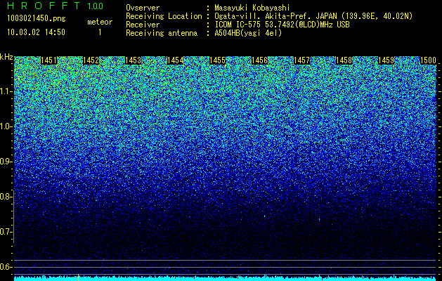Viewport: 442px width, 281px height.
Task: Click the 0.9 frequency axis label
Action: (x=5, y=162)
